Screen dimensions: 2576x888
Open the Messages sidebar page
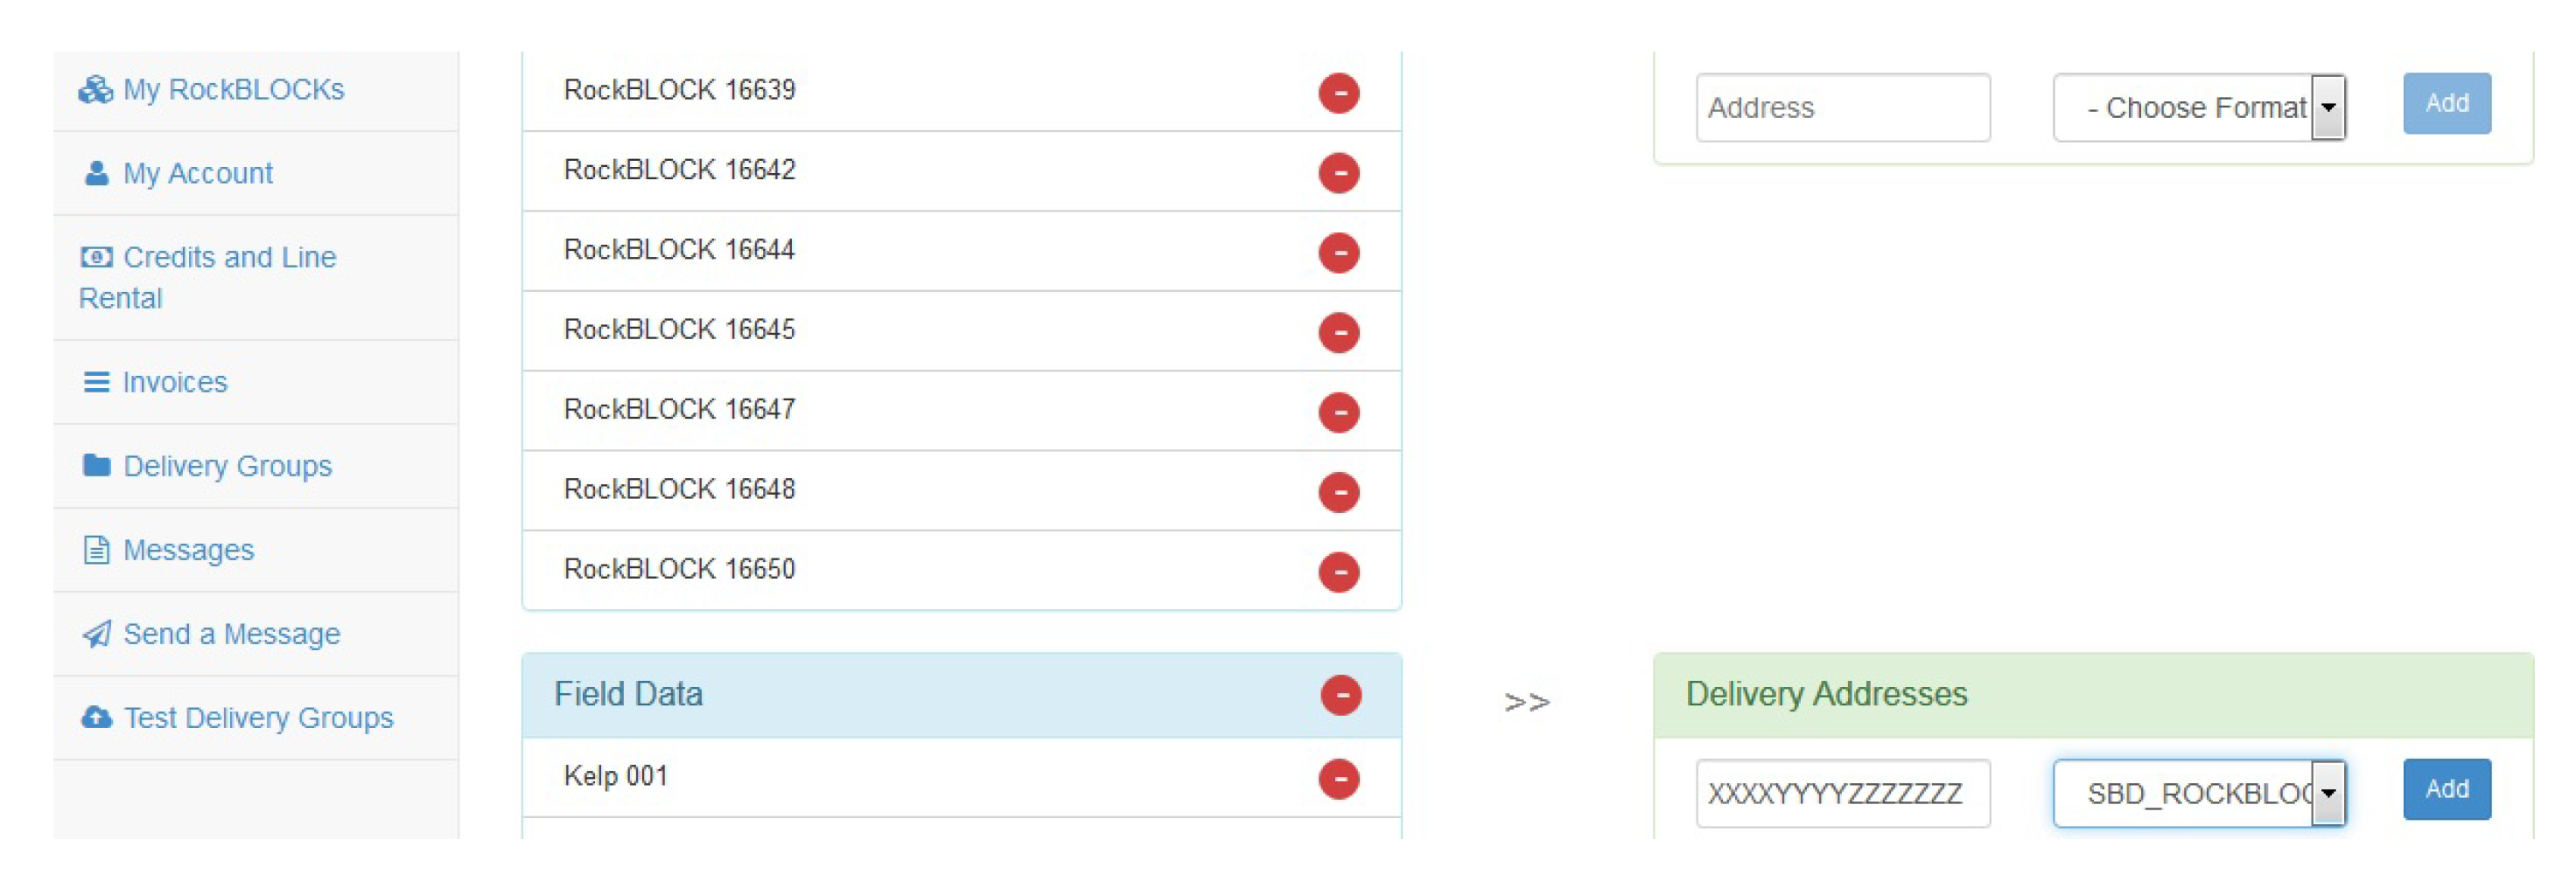[188, 551]
